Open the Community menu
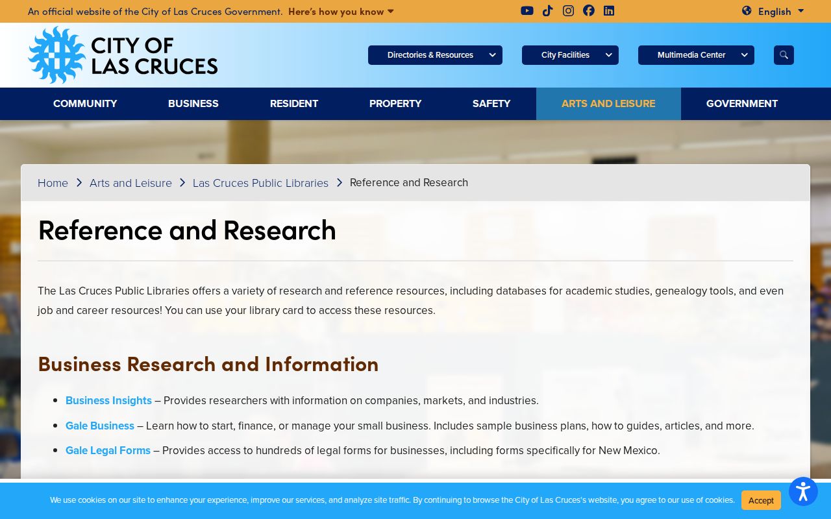 (x=85, y=104)
